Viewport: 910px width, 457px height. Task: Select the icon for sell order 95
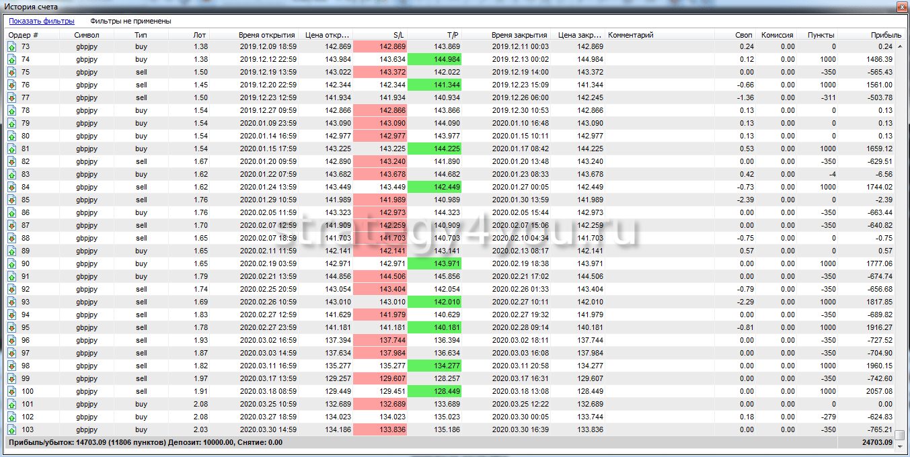[11, 327]
